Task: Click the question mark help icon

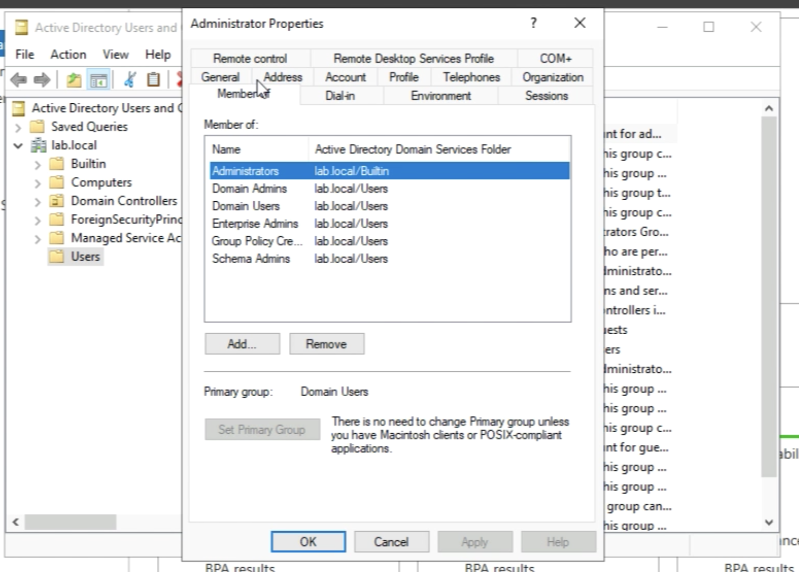Action: click(534, 23)
